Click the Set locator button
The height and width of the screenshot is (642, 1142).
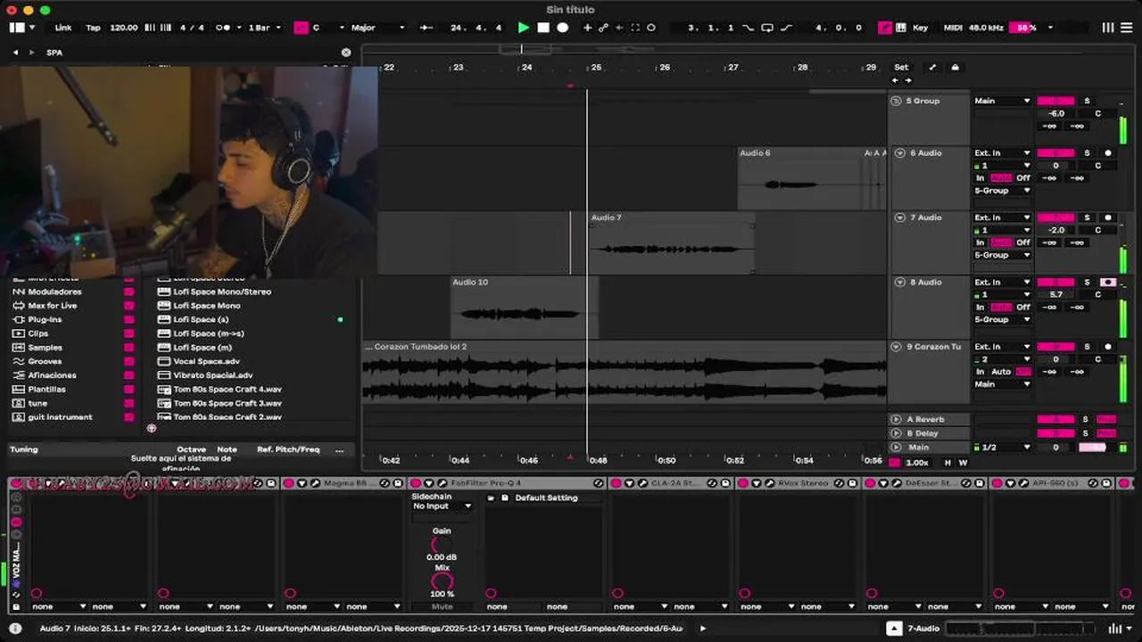[901, 67]
